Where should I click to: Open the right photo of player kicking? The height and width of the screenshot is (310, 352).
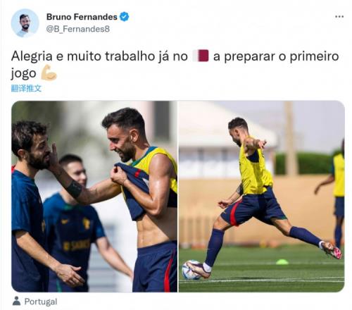261,197
